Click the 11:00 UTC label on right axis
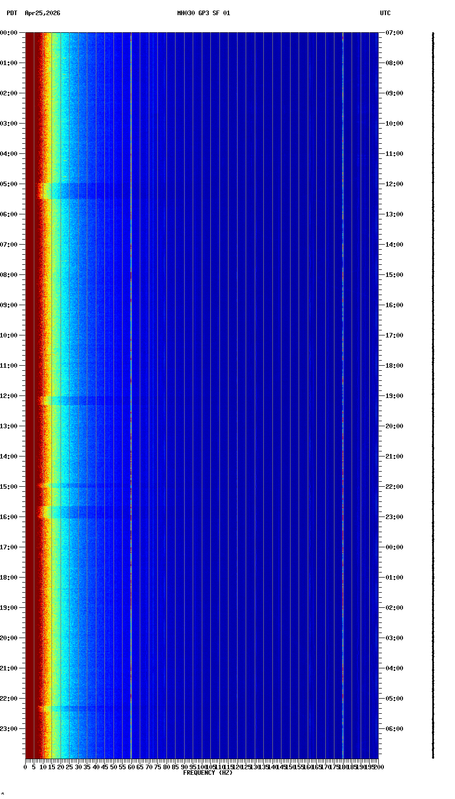 click(x=394, y=154)
